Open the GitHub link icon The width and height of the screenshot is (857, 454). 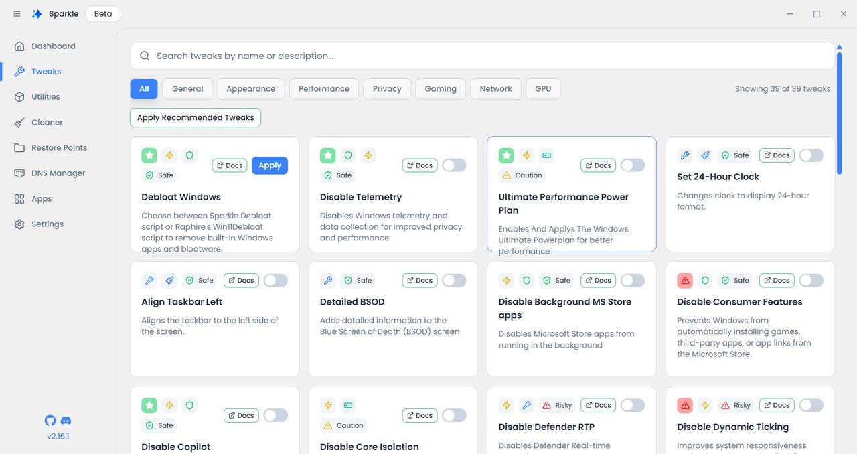(x=50, y=421)
